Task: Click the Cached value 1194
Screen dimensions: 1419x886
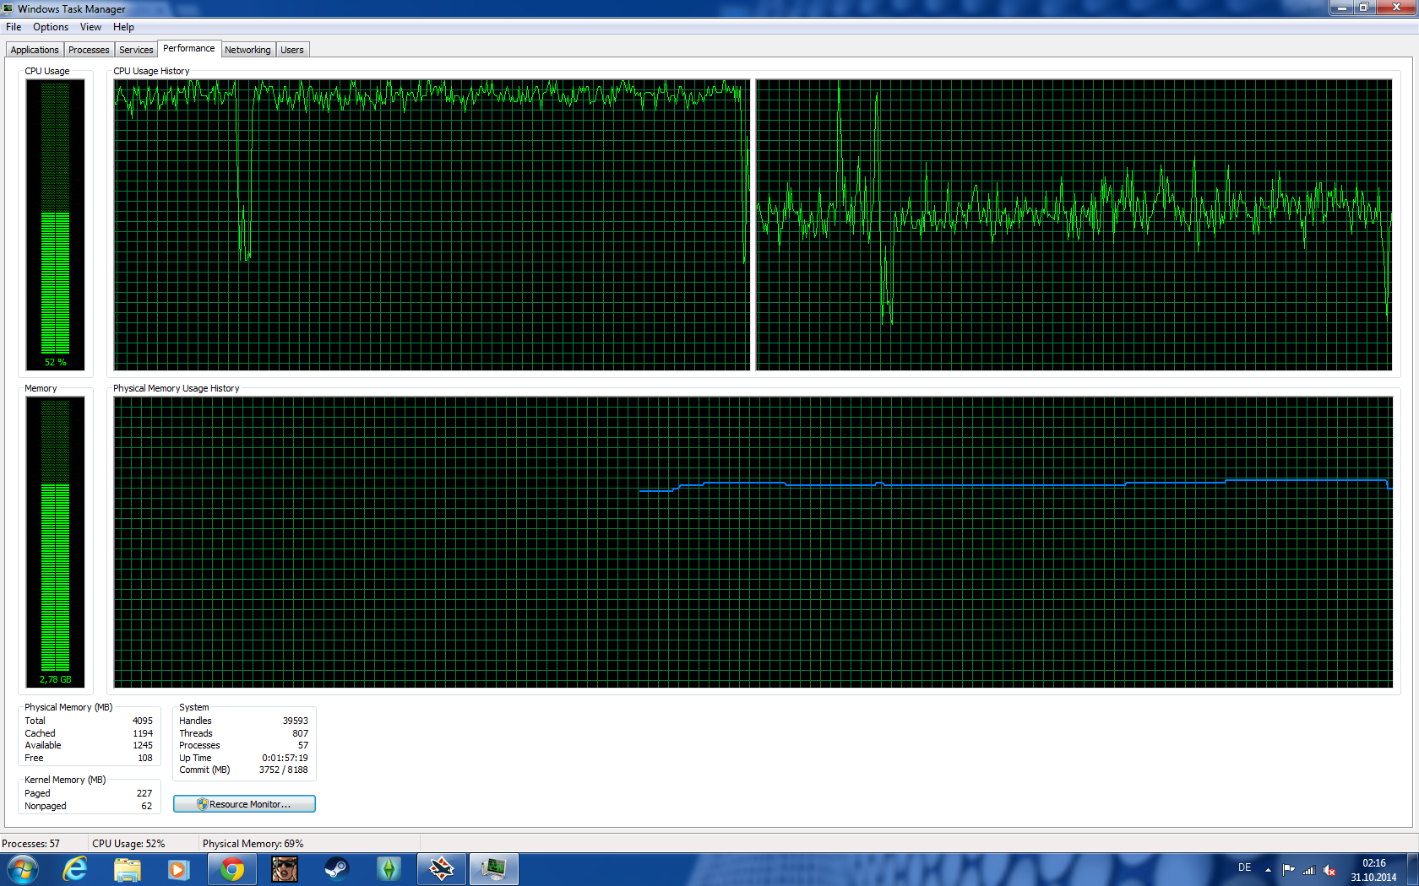Action: click(143, 733)
